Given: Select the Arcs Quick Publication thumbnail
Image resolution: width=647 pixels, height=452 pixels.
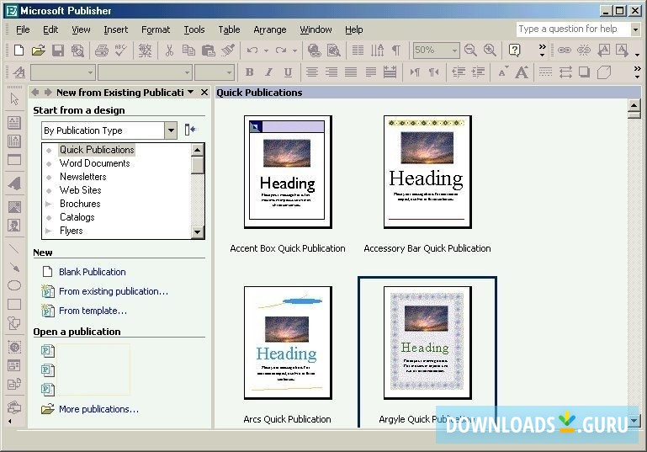Looking at the screenshot, I should pos(288,343).
